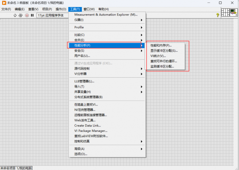239x170 pixels.
Task: Launch VI Package Manager...
Action: pyautogui.click(x=107, y=131)
